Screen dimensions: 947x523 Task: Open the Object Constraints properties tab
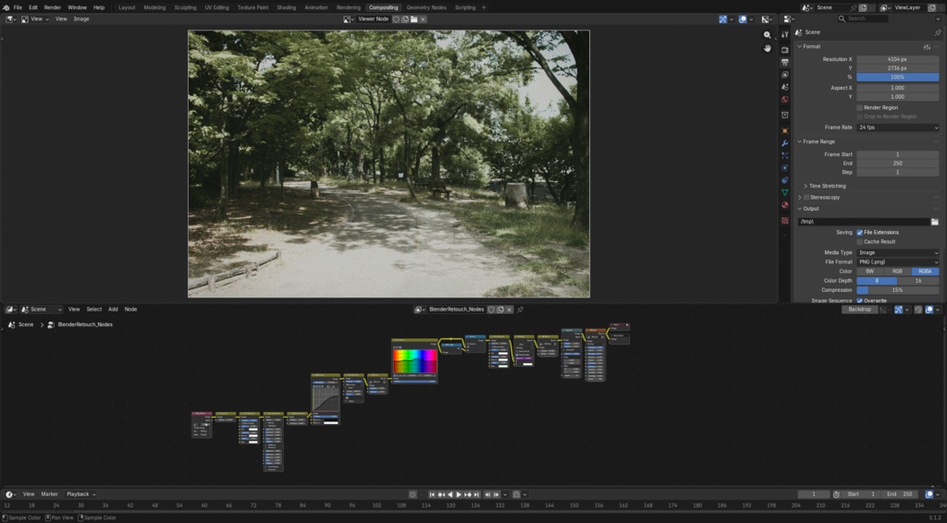point(784,180)
